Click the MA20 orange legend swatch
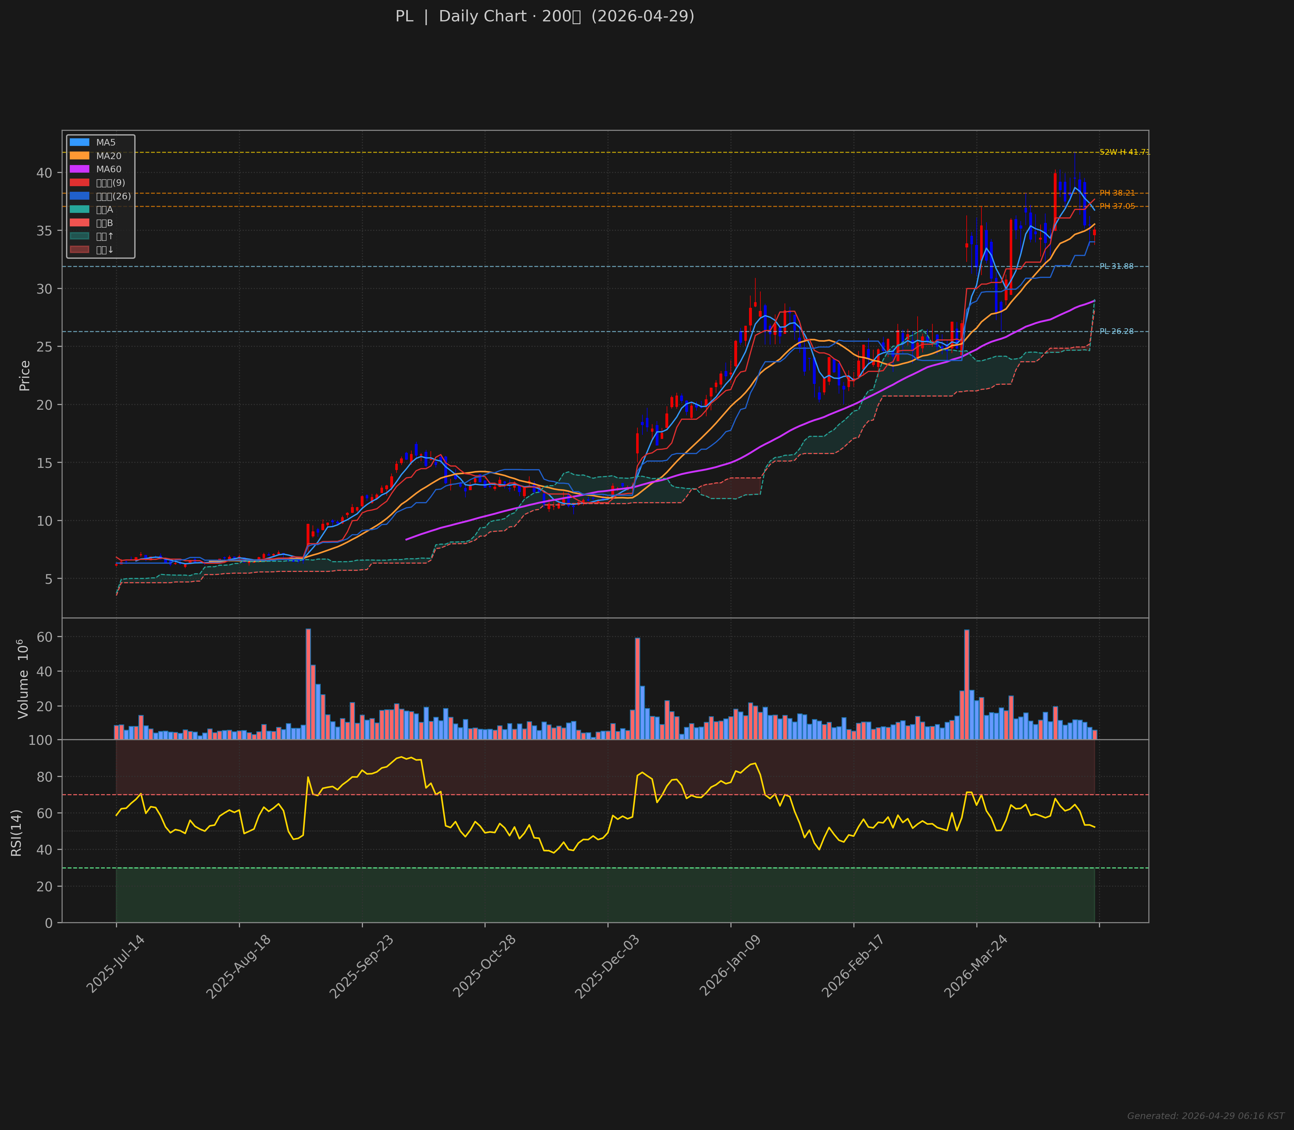Screen dimensions: 1294x1130 [x=80, y=156]
